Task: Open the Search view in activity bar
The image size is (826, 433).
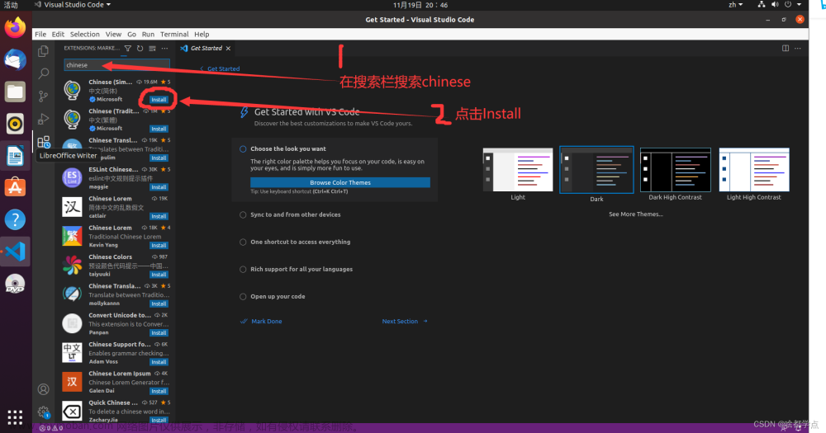Action: 44,73
